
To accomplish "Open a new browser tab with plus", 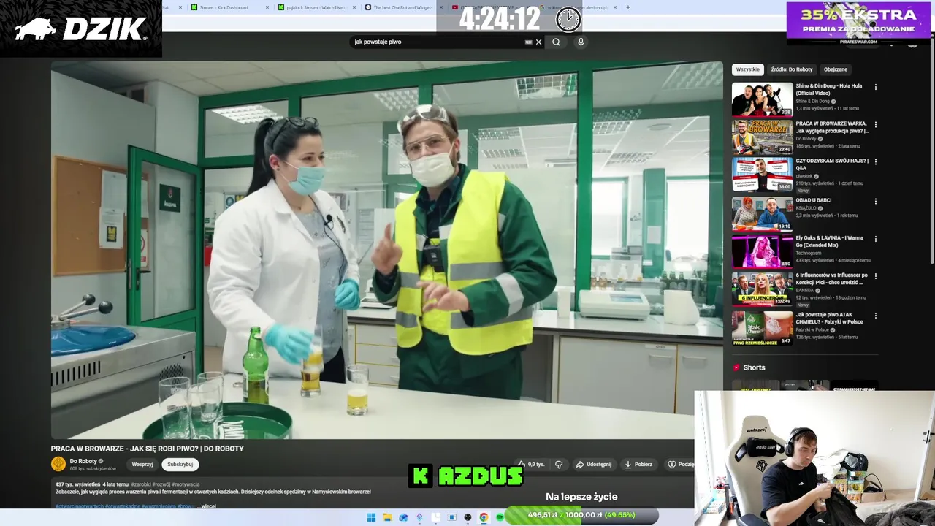I will [x=628, y=7].
